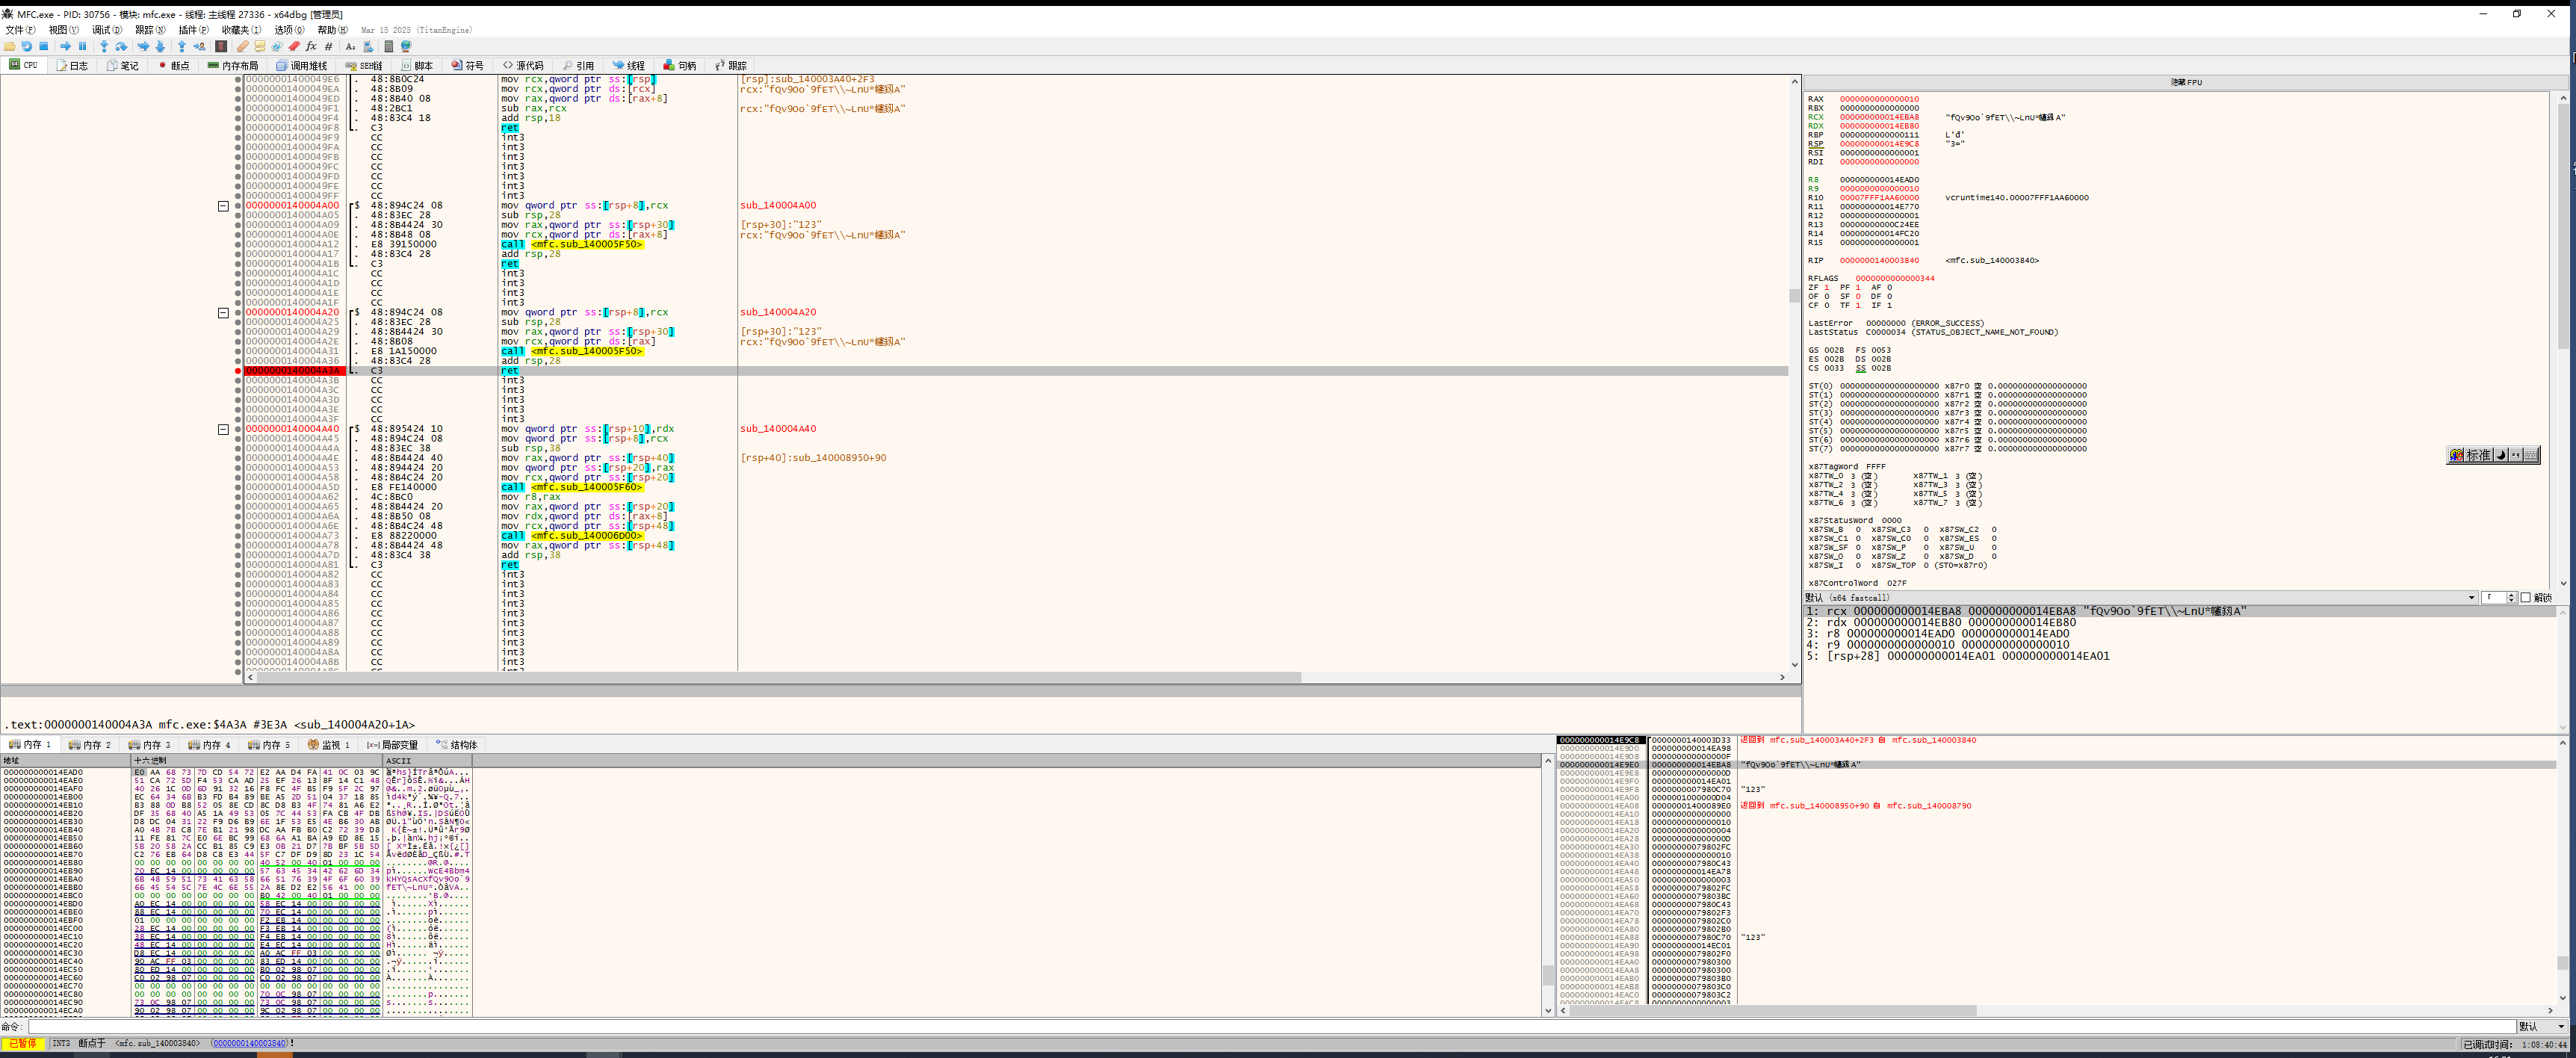Viewport: 2576px width, 1058px height.
Task: Toggle moon icon in IME language bar
Action: tap(2500, 455)
